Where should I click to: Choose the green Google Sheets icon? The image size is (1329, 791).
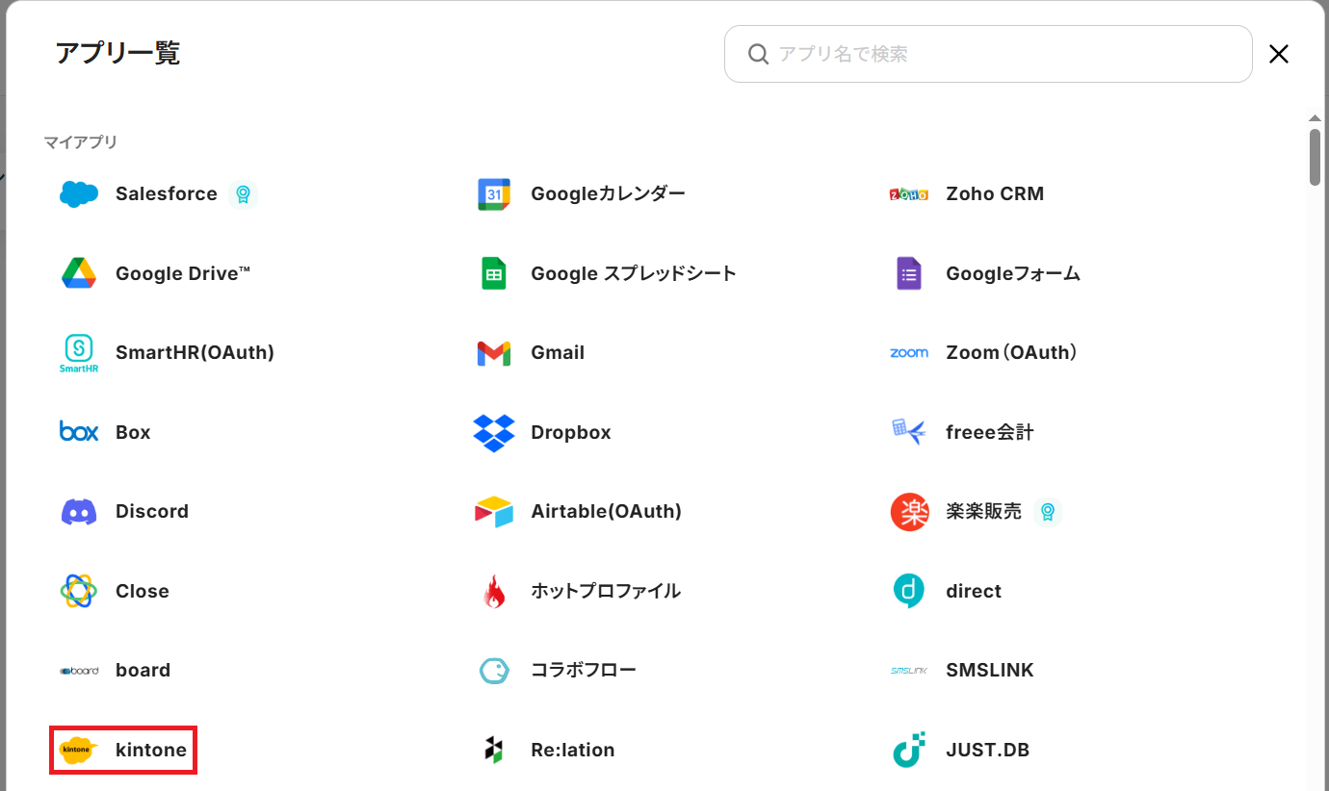(494, 273)
